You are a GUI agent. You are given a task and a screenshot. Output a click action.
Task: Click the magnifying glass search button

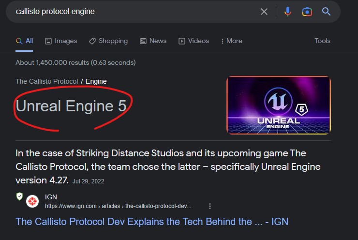[x=327, y=12]
